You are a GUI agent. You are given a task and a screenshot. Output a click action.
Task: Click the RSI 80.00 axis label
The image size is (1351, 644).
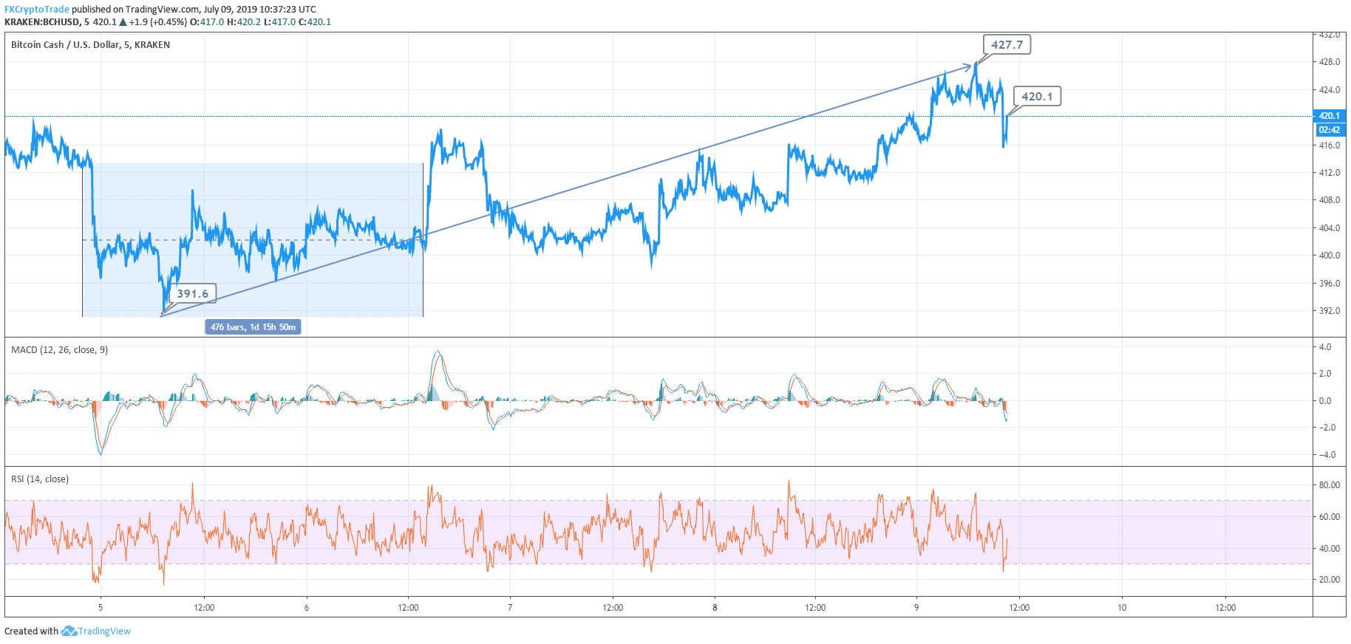[x=1330, y=485]
